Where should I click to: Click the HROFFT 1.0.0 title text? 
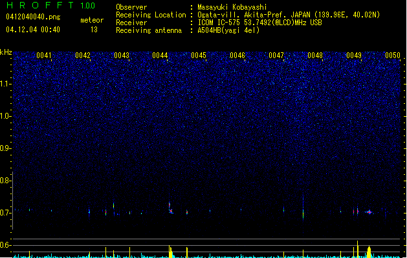50,5
